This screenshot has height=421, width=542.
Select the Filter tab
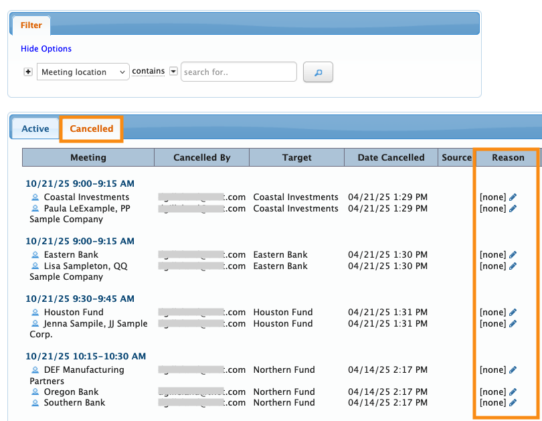coord(31,25)
